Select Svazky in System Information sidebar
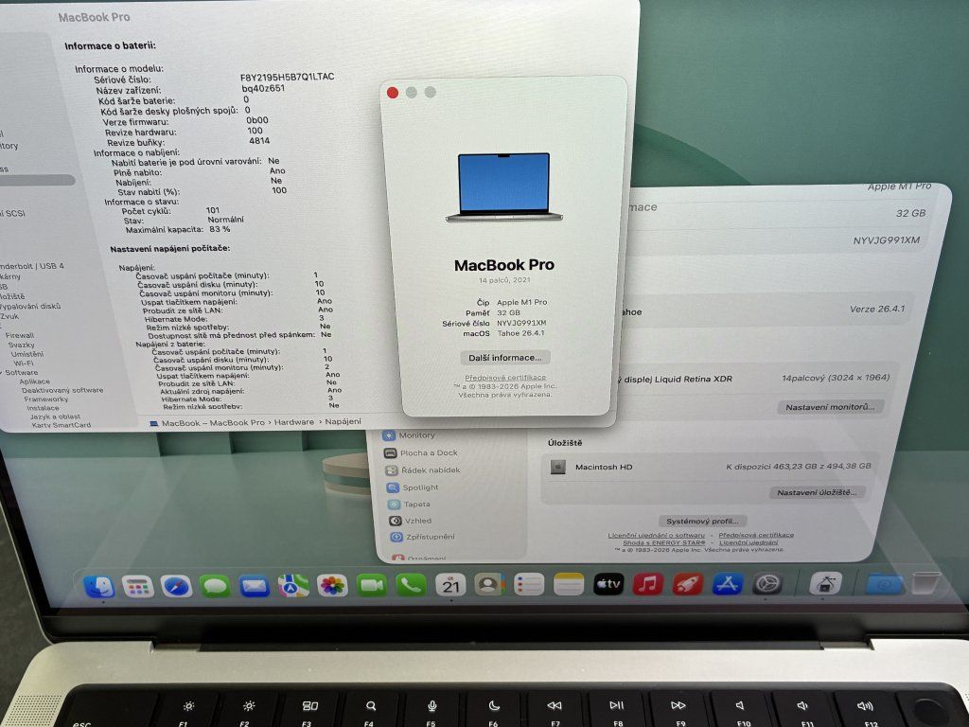The width and height of the screenshot is (969, 727). (21, 345)
